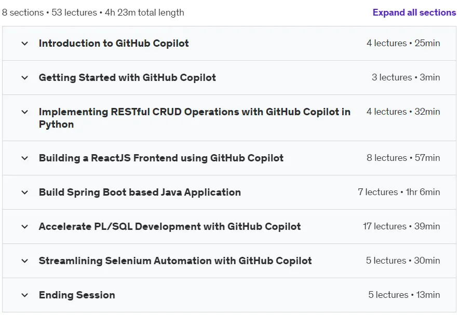This screenshot has height=315, width=458.
Task: Expand the Build Spring Boot Java Application chevron
Action: point(25,193)
